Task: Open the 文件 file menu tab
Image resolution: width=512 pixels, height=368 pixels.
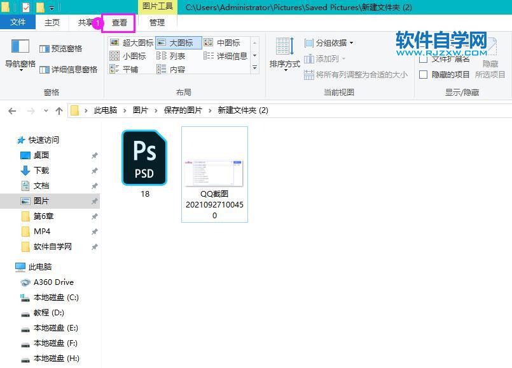Action: [18, 22]
